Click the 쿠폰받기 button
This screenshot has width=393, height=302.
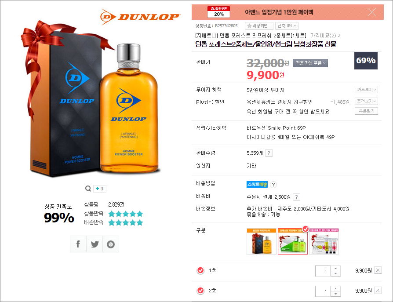[366, 111]
